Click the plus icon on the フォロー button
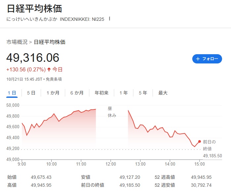This screenshot has height=193, width=231. (x=198, y=59)
